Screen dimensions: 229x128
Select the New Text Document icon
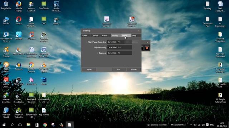pos(220,52)
